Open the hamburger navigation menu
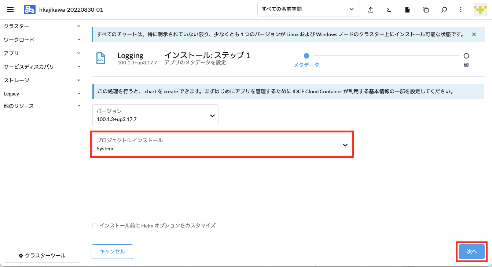 click(10, 10)
